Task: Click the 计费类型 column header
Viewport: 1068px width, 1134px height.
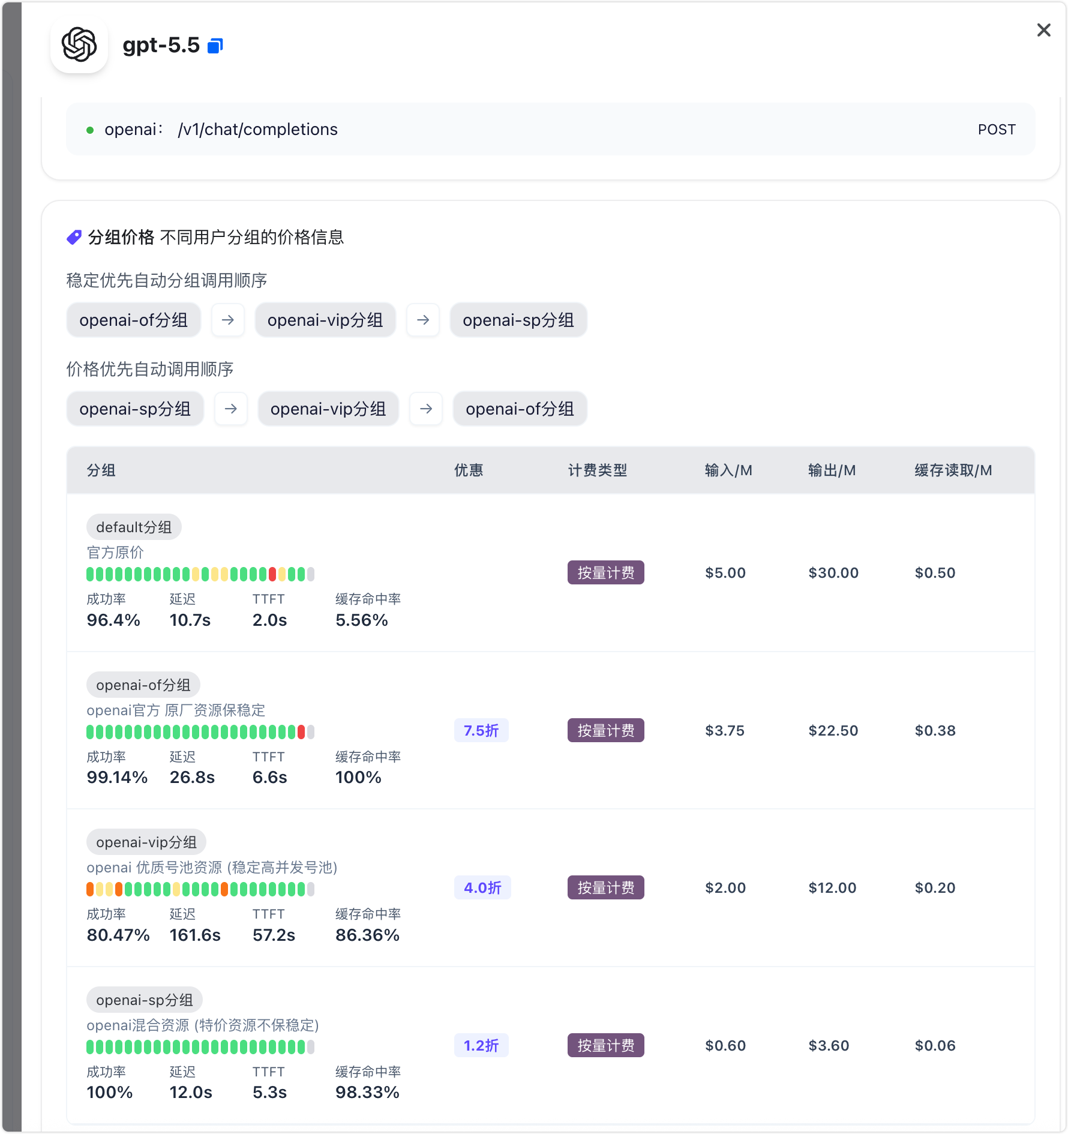Action: click(598, 470)
